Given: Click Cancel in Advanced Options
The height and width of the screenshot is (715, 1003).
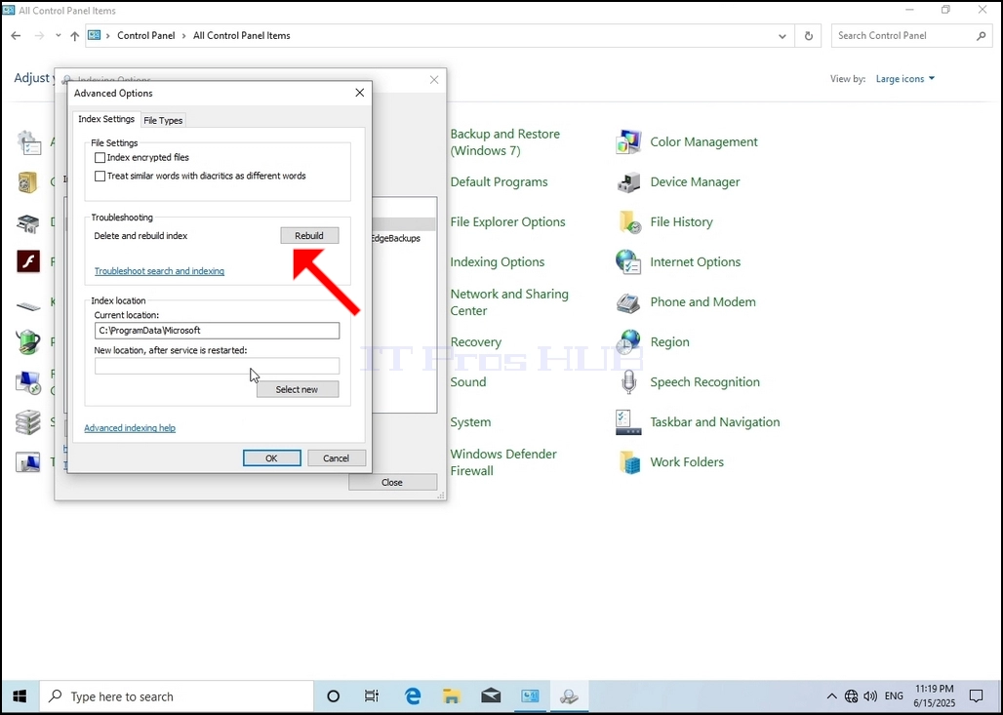Looking at the screenshot, I should tap(337, 457).
